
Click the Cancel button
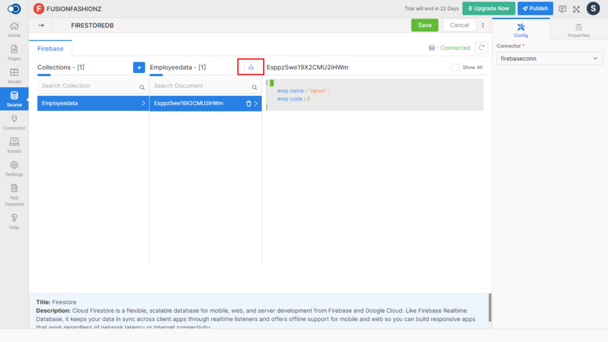(x=460, y=25)
